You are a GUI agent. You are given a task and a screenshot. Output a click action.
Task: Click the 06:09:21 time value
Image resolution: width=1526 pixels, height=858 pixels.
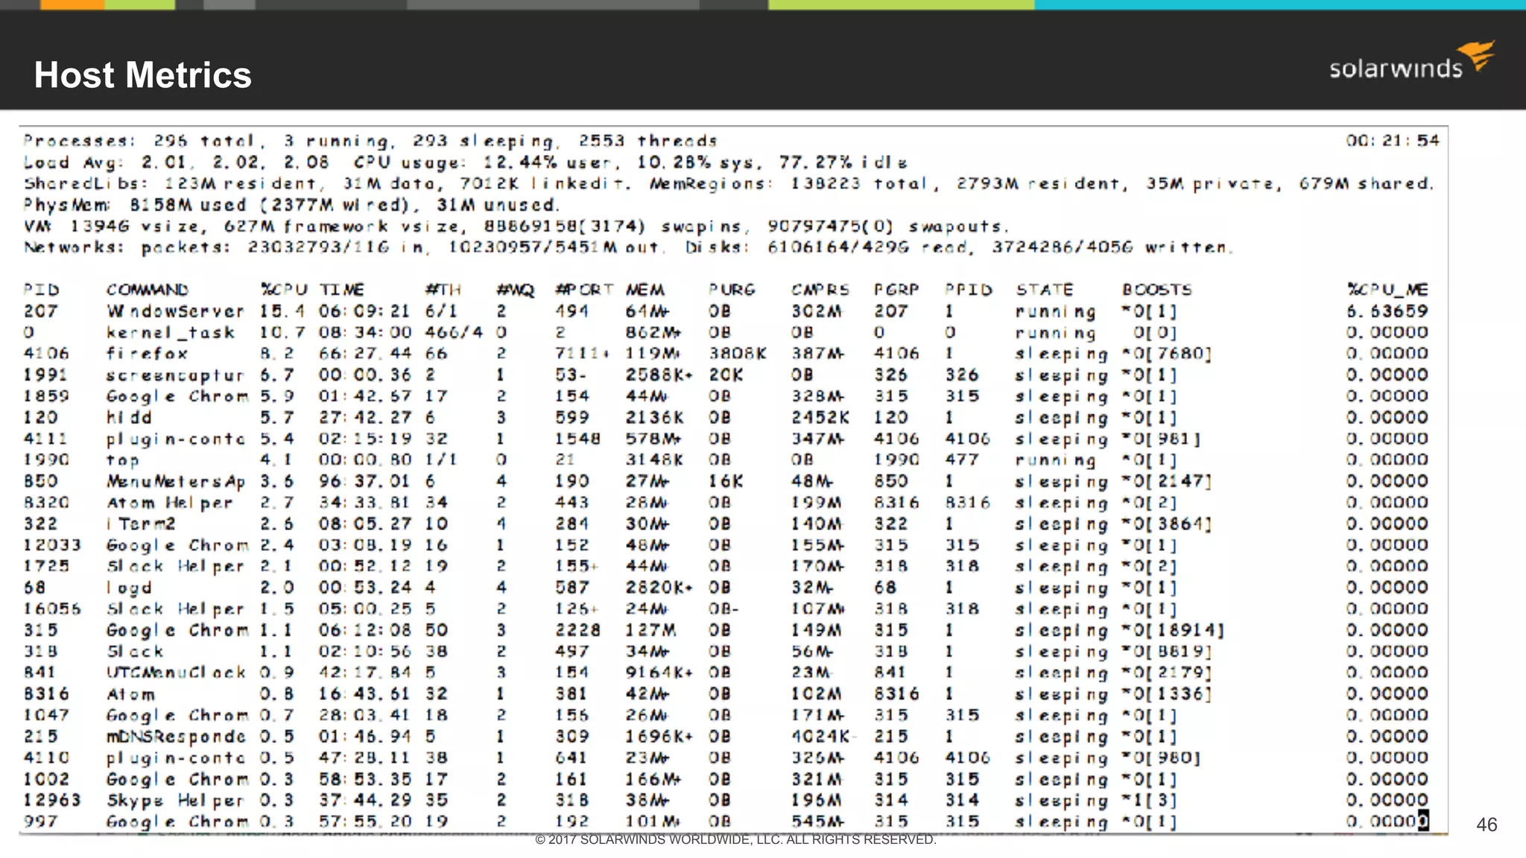point(365,311)
